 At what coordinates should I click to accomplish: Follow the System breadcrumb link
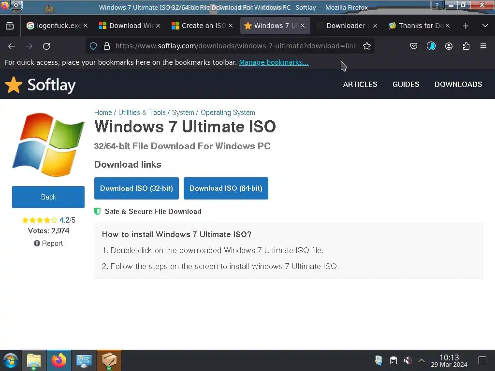coord(183,113)
